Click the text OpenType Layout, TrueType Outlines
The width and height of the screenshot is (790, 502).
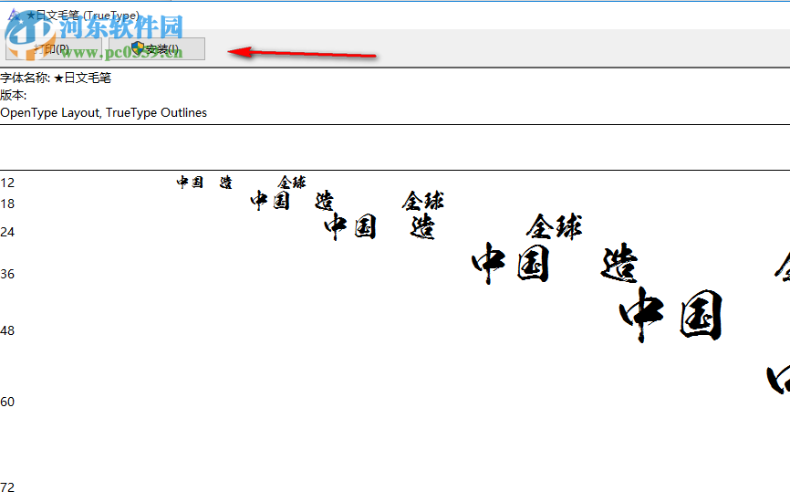tap(103, 112)
